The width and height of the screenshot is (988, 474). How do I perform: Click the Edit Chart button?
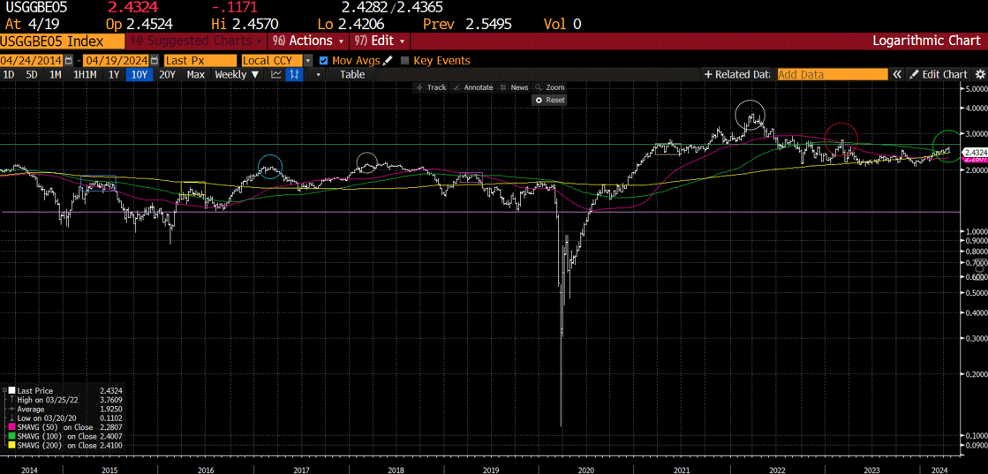coord(939,74)
